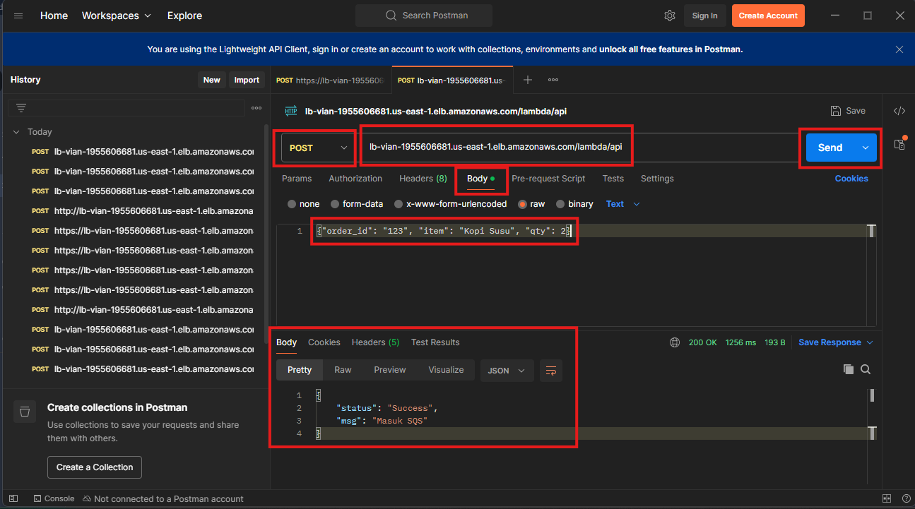Open the hamburger menu icon

pyautogui.click(x=18, y=16)
